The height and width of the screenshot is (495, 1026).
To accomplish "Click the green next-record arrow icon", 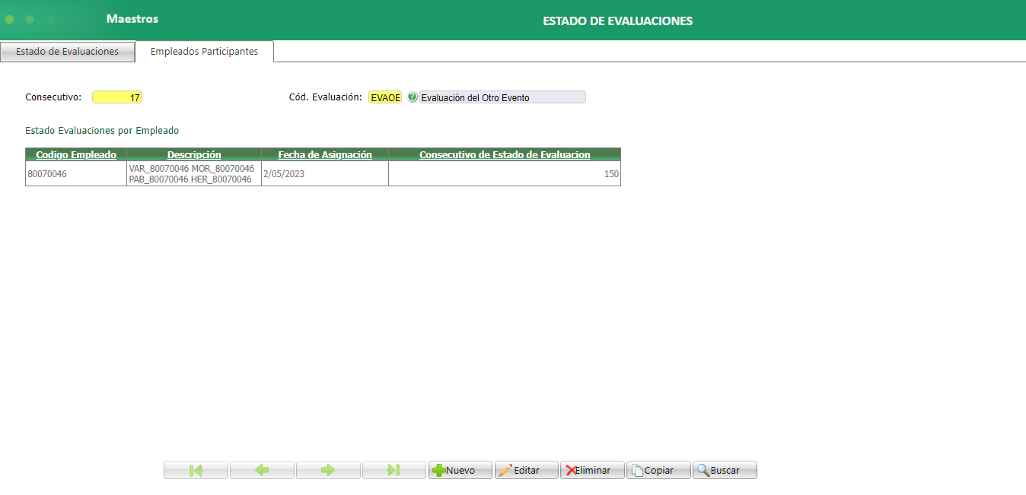I will [328, 469].
